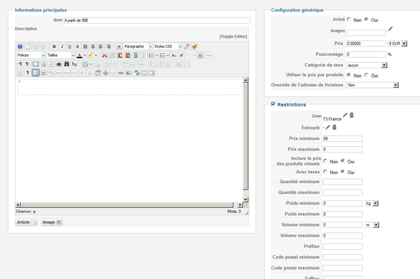Insert bulleted list
This screenshot has width=420, height=279.
pyautogui.click(x=163, y=55)
